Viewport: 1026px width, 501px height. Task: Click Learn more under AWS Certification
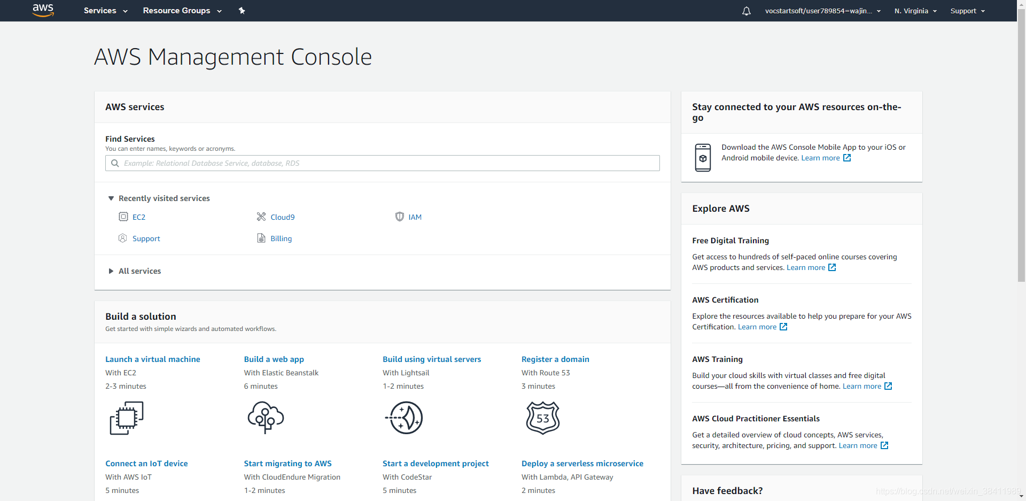click(757, 327)
